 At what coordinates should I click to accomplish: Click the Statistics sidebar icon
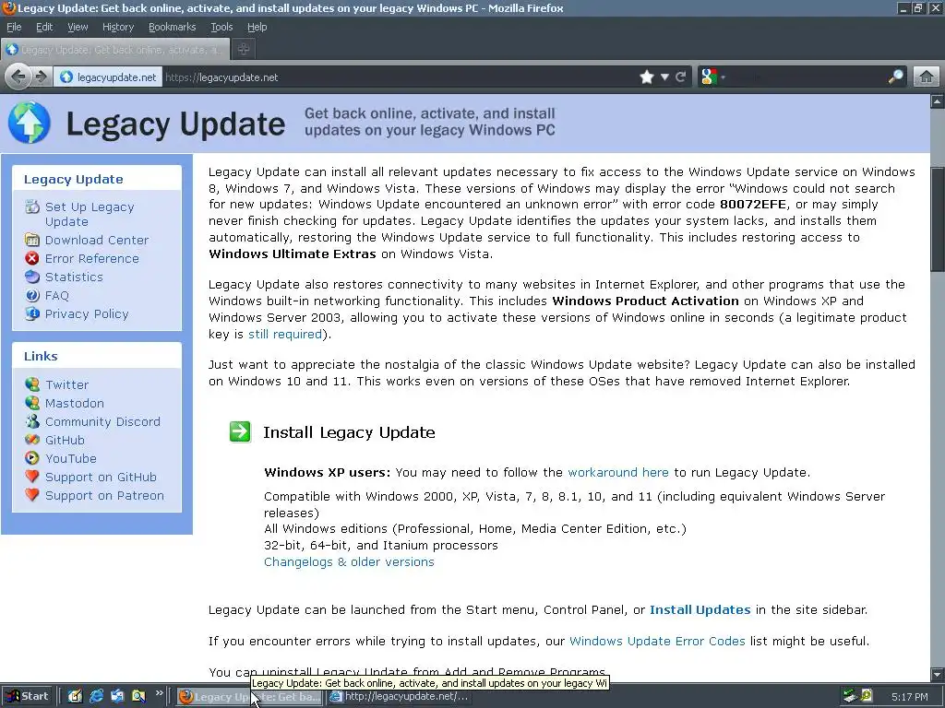pos(32,277)
